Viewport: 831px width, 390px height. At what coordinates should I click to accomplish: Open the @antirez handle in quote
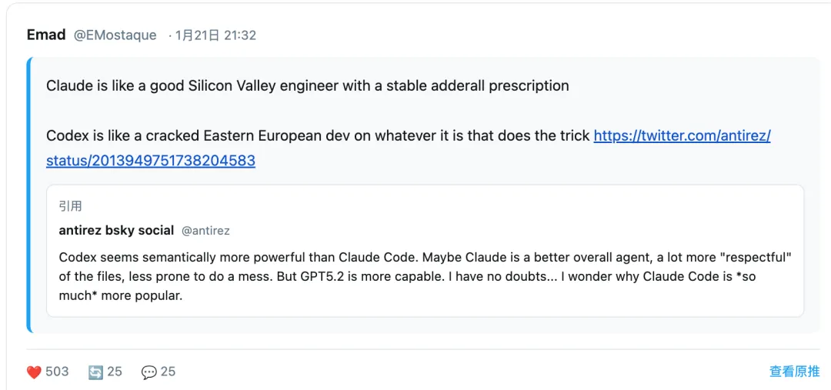click(x=205, y=231)
